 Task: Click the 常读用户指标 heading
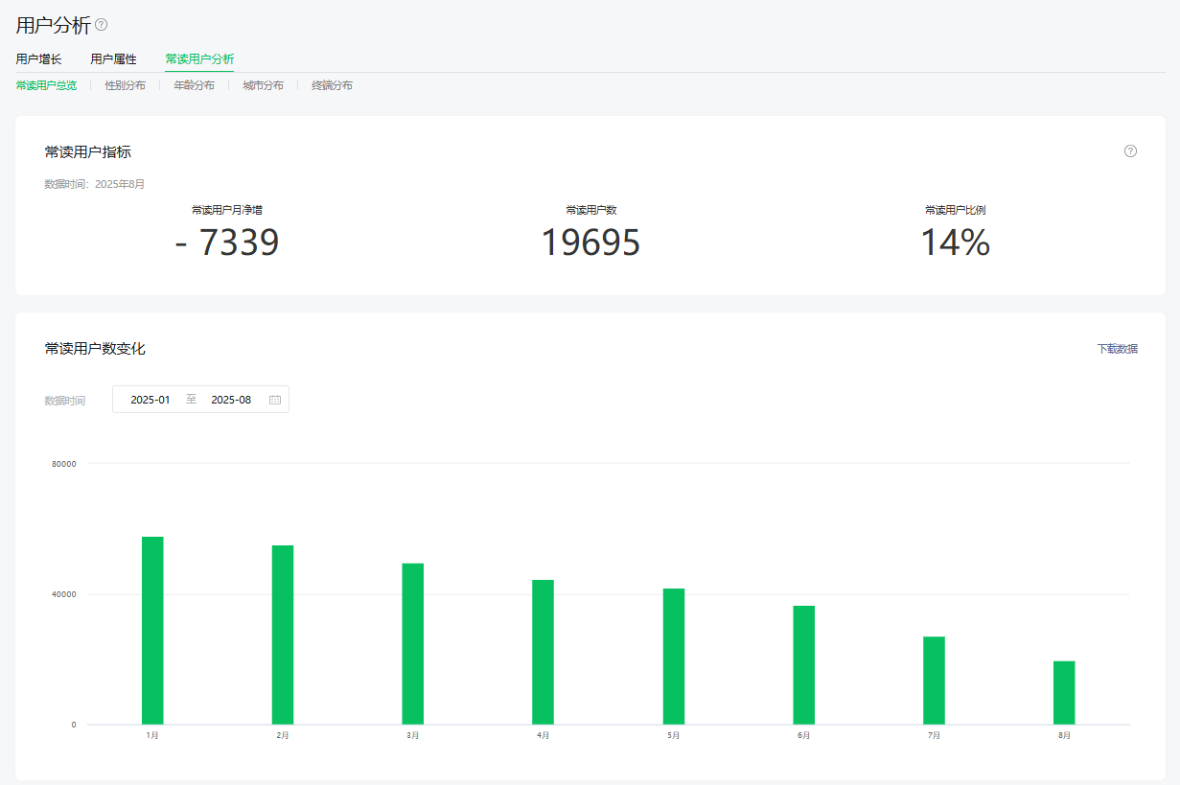88,151
